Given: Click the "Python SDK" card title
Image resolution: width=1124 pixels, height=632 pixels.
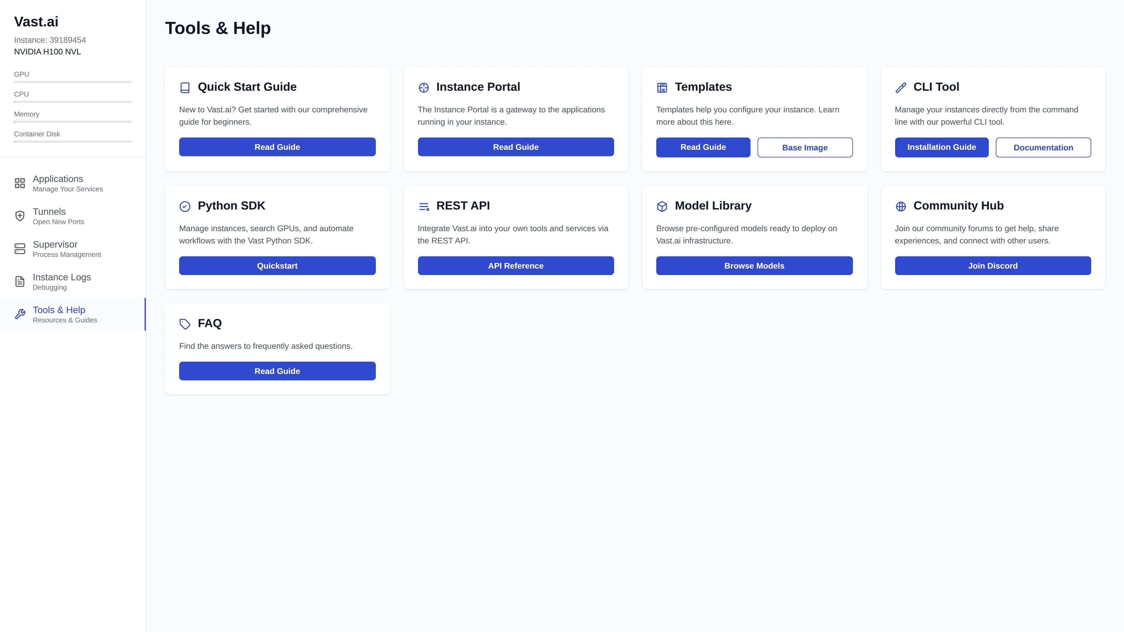Looking at the screenshot, I should point(231,205).
